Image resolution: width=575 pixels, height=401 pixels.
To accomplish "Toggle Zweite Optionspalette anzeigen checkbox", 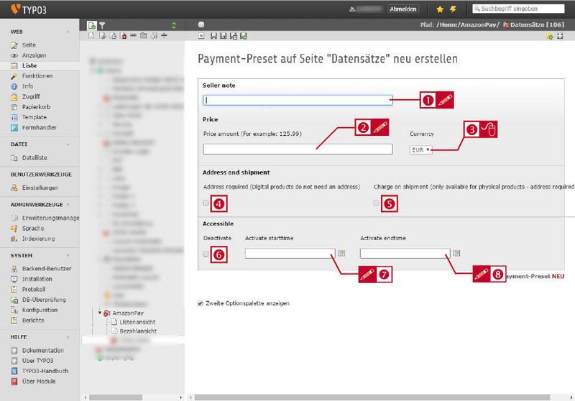I will point(201,303).
